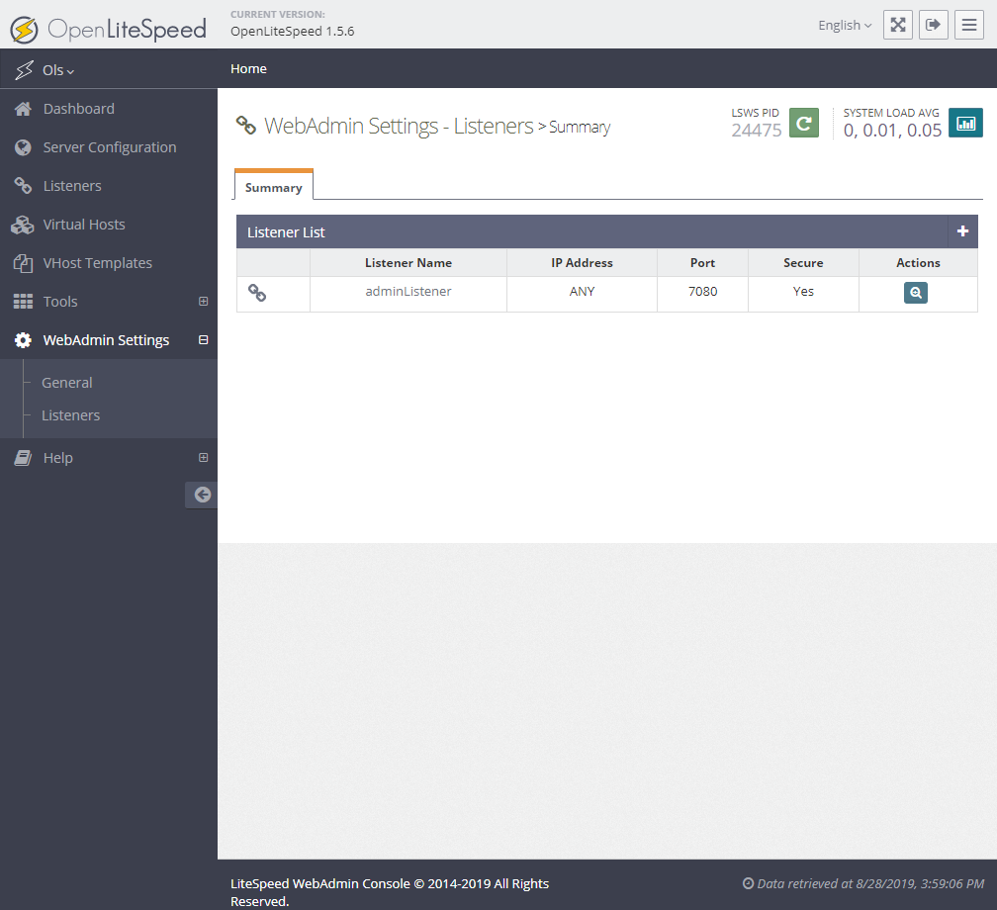997x910 pixels.
Task: Click the LSWS PID value 24475
Action: pyautogui.click(x=756, y=131)
